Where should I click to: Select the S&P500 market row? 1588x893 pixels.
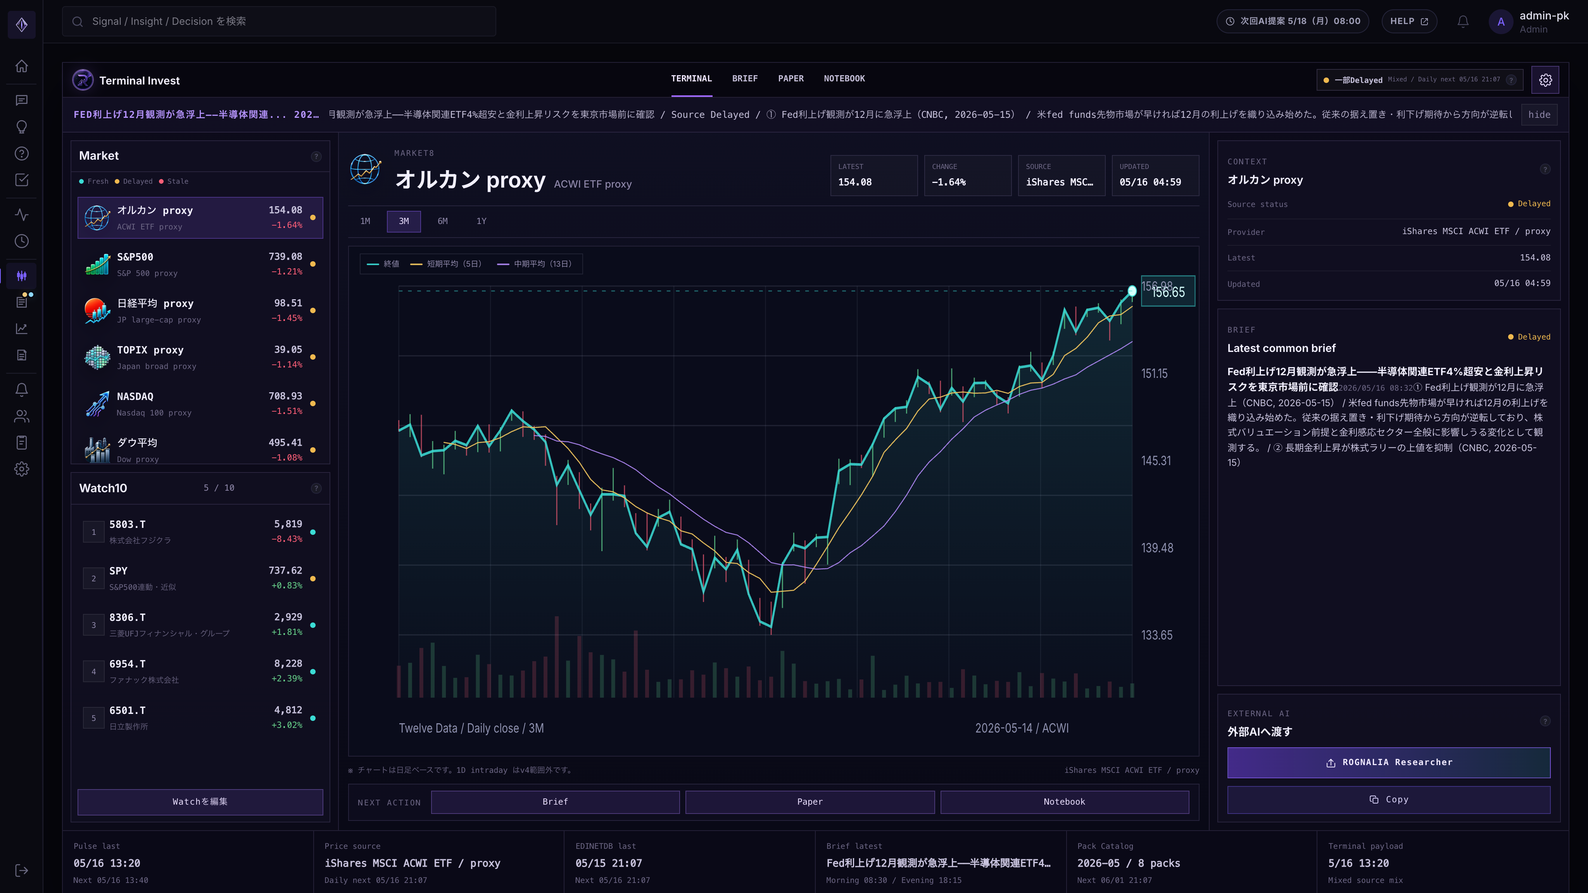[x=200, y=264]
